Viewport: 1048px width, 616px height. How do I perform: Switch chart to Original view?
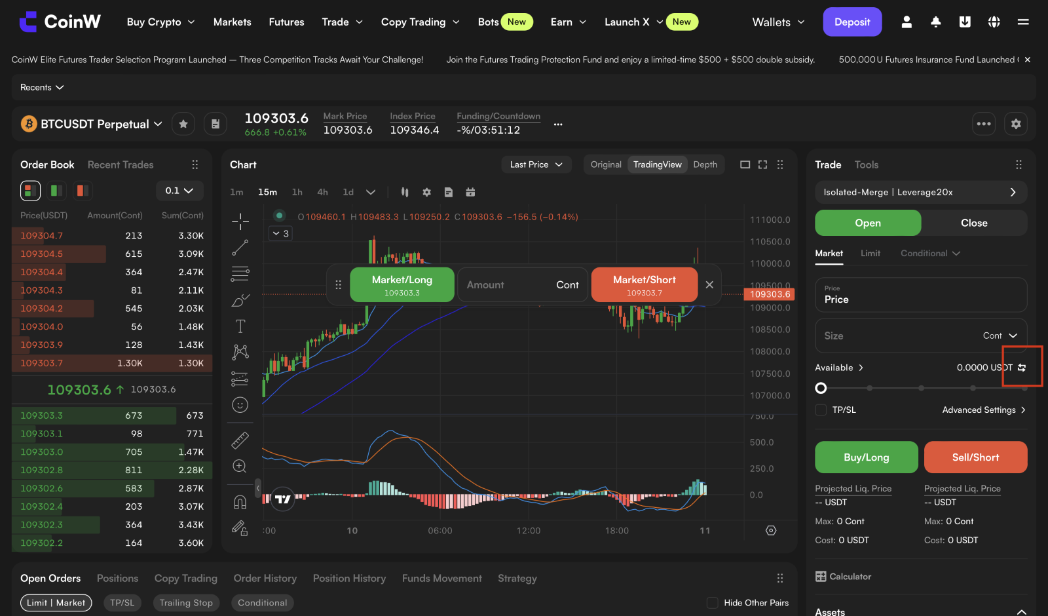pos(606,164)
